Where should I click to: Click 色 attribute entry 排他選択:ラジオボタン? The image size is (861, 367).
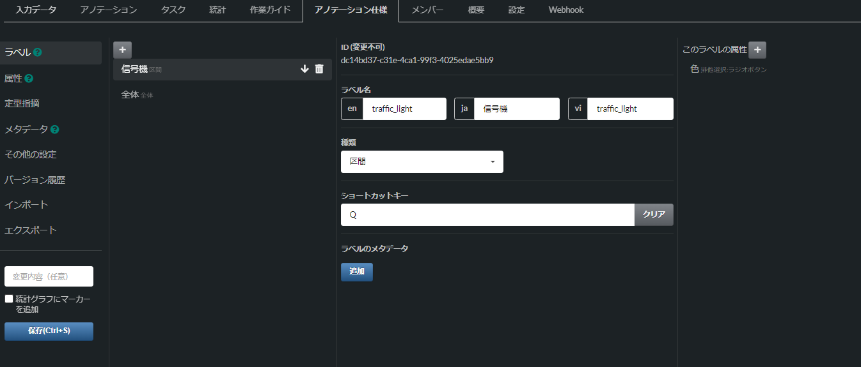click(729, 70)
